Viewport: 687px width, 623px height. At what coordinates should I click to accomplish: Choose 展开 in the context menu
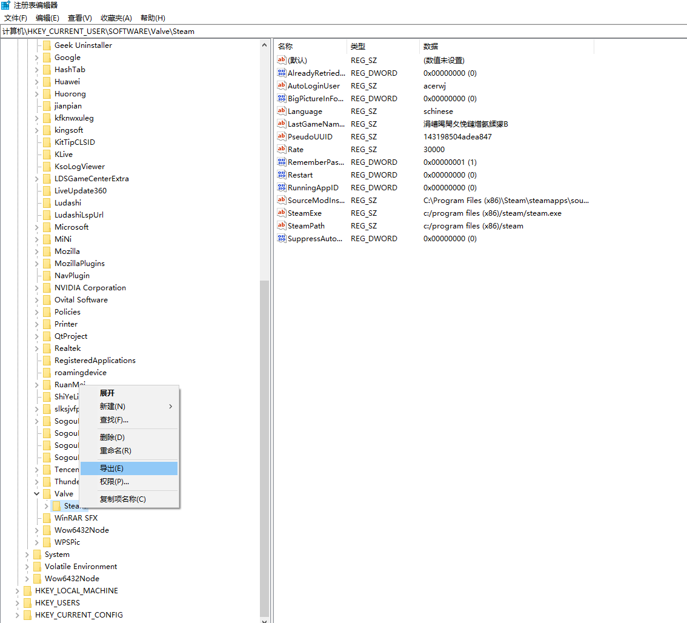coord(129,393)
